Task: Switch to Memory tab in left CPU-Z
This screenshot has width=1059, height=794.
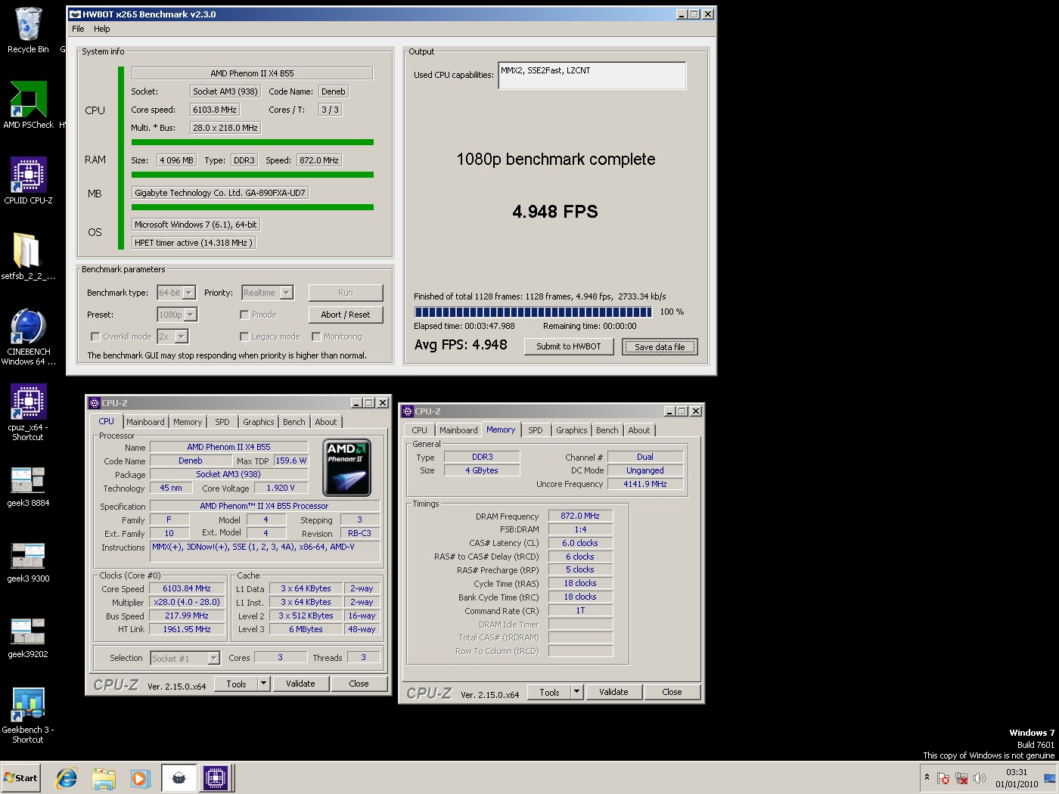Action: [188, 422]
